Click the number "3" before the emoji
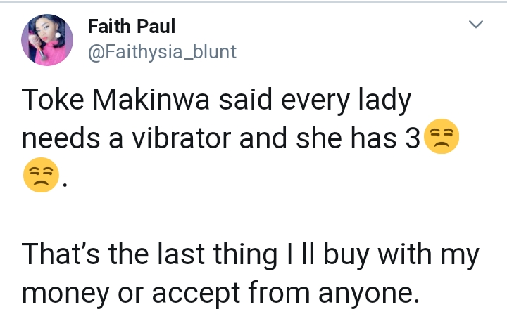The height and width of the screenshot is (333, 507). click(413, 138)
